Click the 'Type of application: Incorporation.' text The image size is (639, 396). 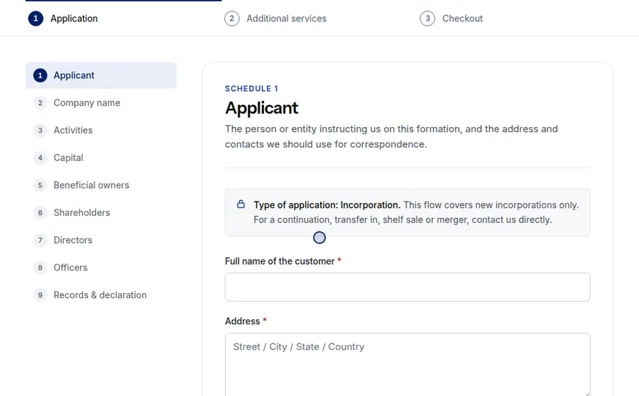point(327,205)
